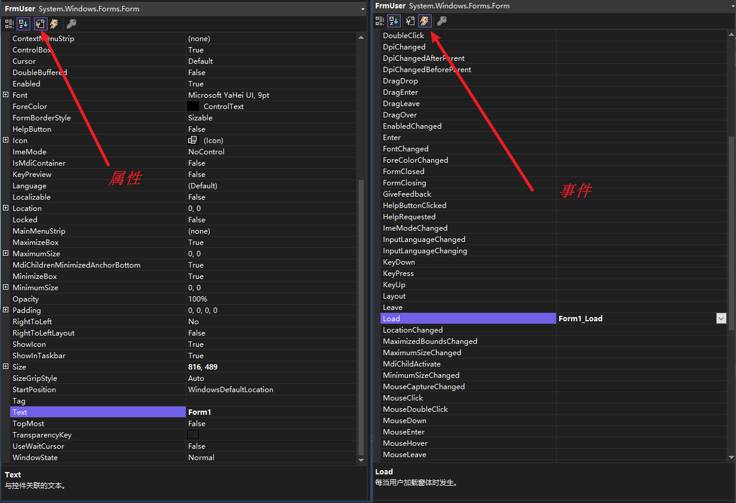Expand the Size property
Image resolution: width=736 pixels, height=503 pixels.
pyautogui.click(x=5, y=367)
